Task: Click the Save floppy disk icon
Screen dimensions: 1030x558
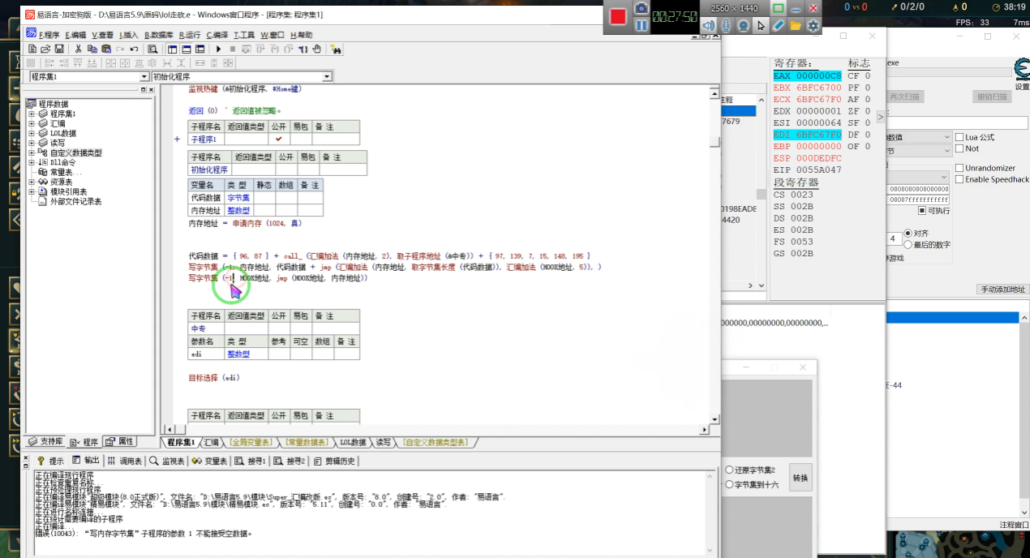Action: tap(59, 49)
